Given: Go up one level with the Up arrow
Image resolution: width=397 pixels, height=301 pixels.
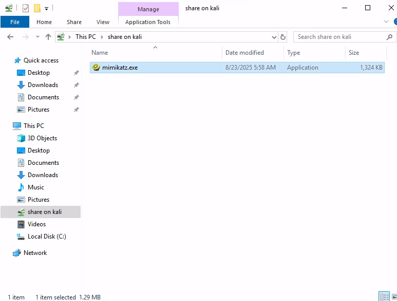Looking at the screenshot, I should (x=48, y=37).
